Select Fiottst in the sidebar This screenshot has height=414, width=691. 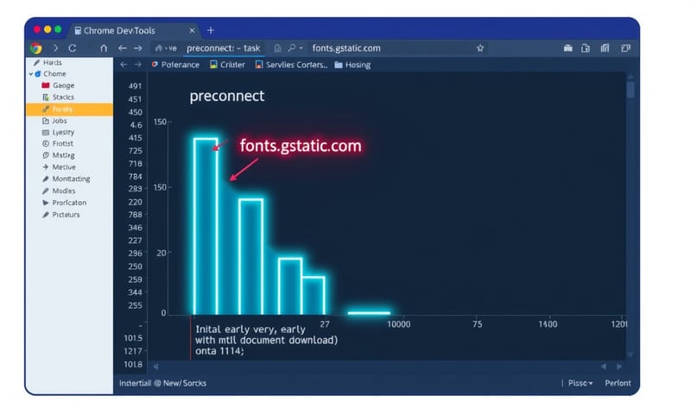(x=58, y=143)
